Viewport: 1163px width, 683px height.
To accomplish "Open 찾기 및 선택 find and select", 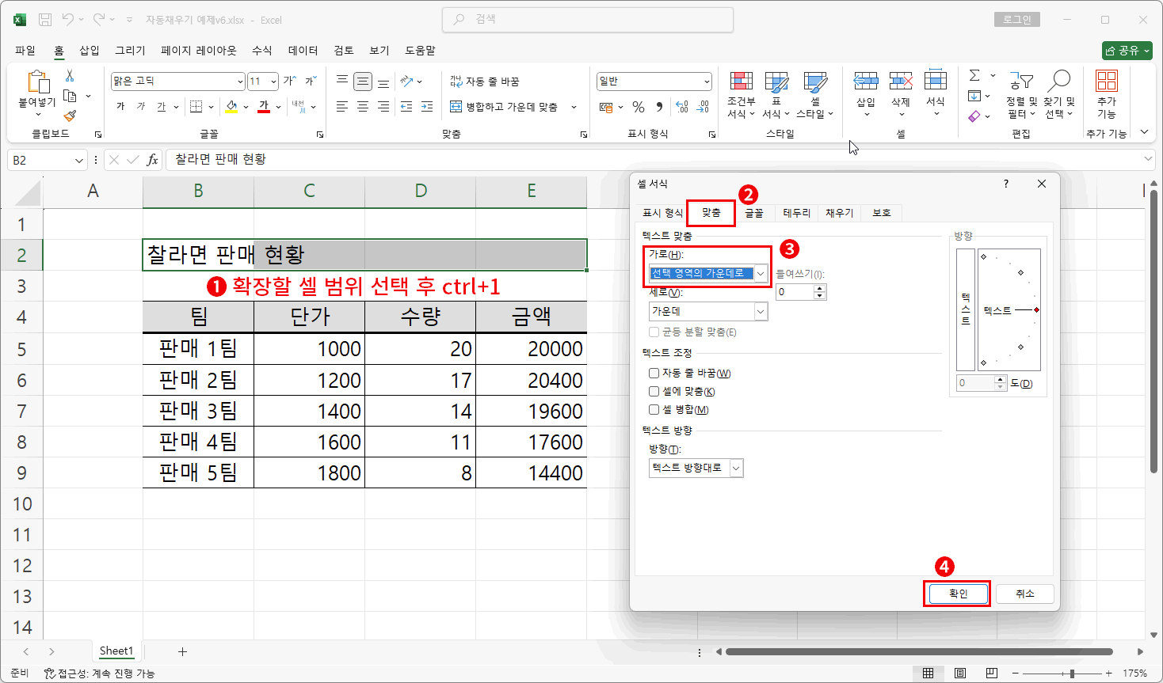I will pos(1059,96).
